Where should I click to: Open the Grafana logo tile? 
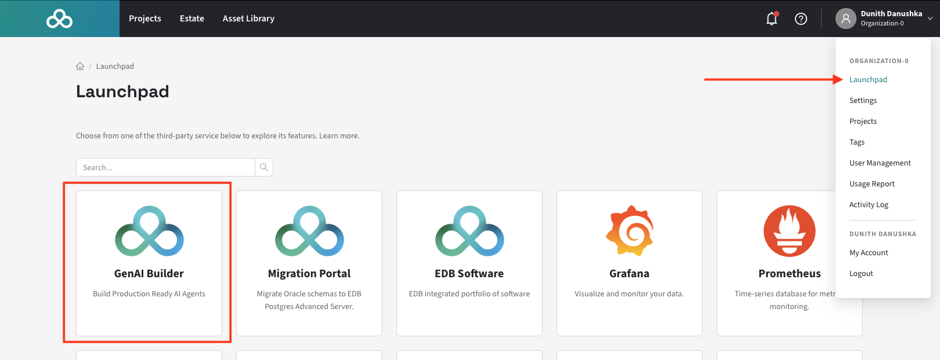[x=629, y=231]
